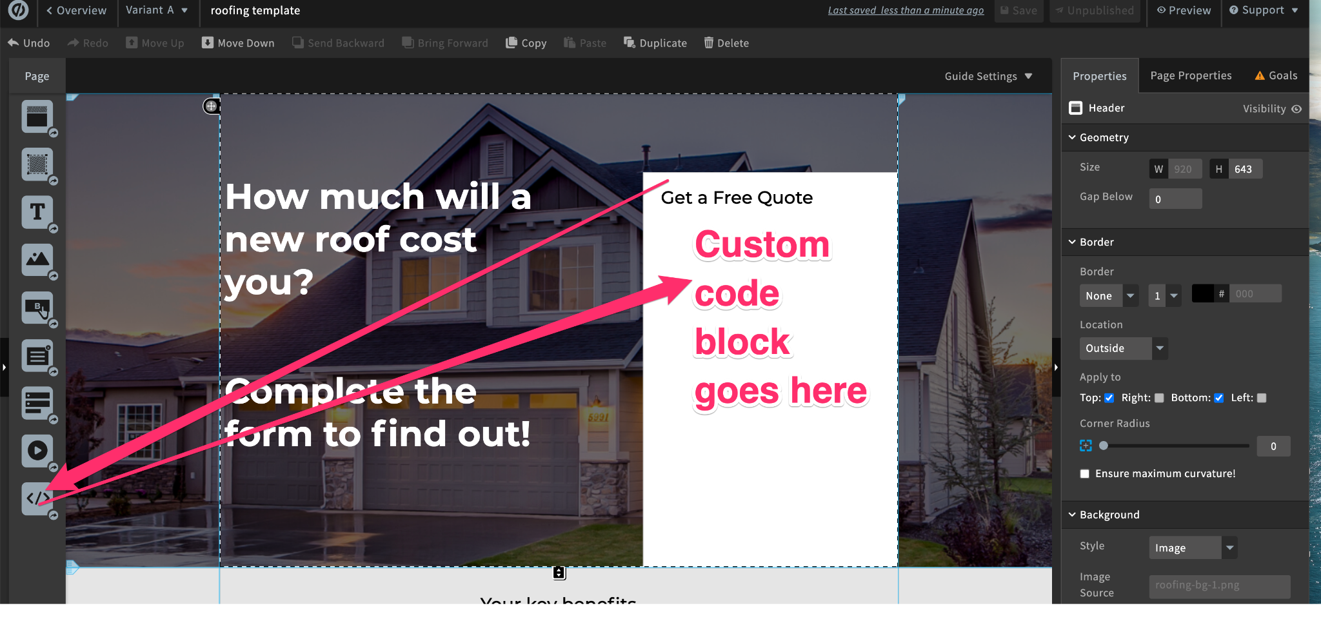Uncheck the Top border checkbox
The height and width of the screenshot is (619, 1321).
click(x=1109, y=398)
